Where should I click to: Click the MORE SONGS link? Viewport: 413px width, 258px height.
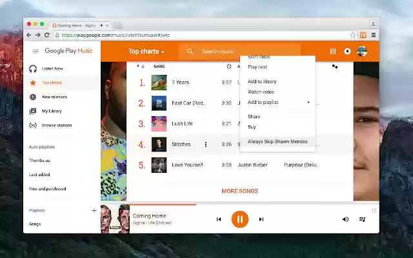(239, 191)
